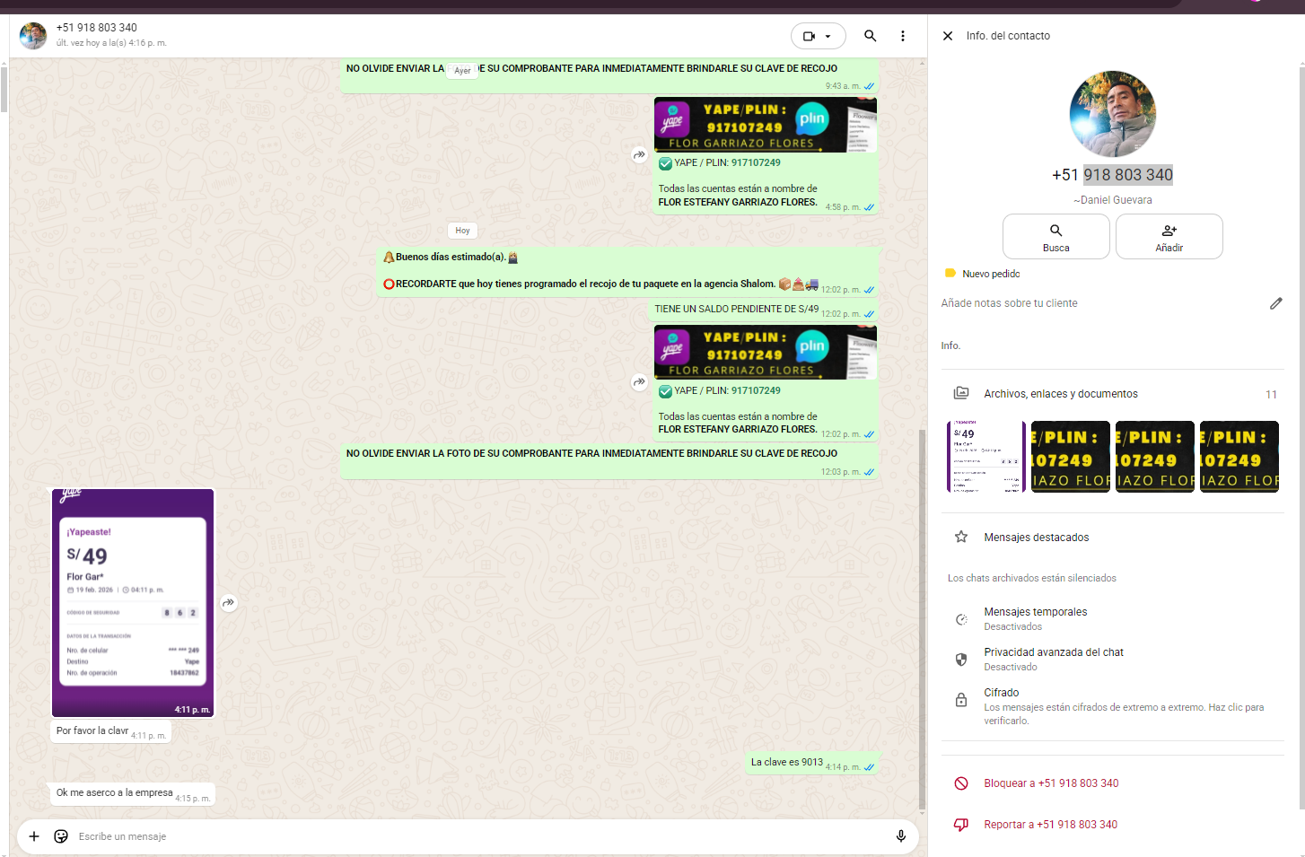Click Añadir to add the contact
The image size is (1305, 857).
[1169, 237]
